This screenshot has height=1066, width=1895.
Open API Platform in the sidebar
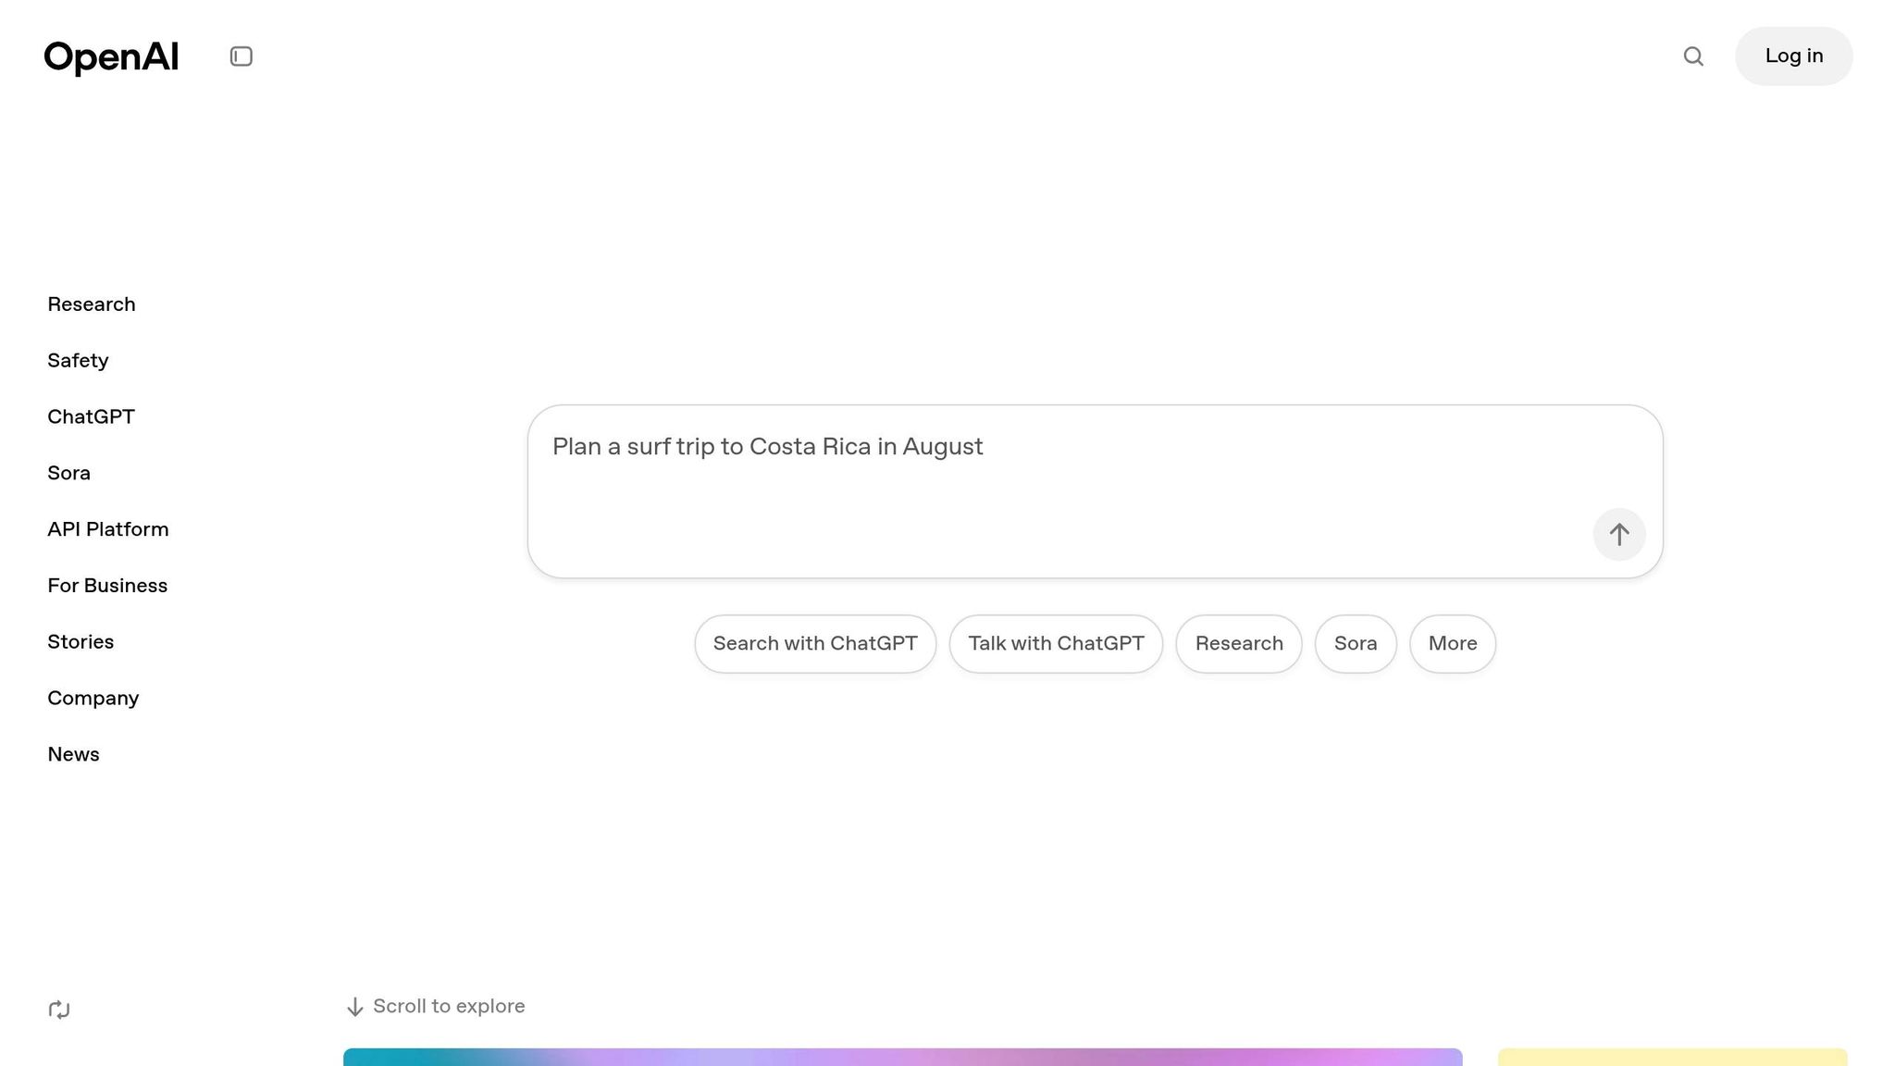coord(108,529)
